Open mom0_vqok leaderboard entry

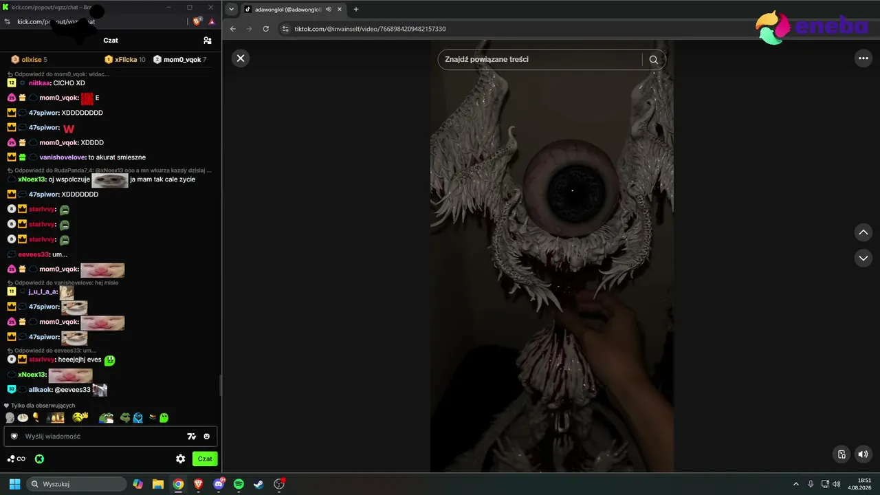tap(180, 60)
